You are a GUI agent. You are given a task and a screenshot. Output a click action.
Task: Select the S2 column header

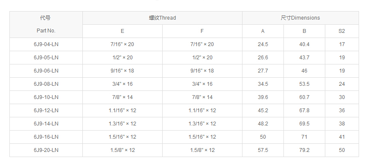pos(342,31)
